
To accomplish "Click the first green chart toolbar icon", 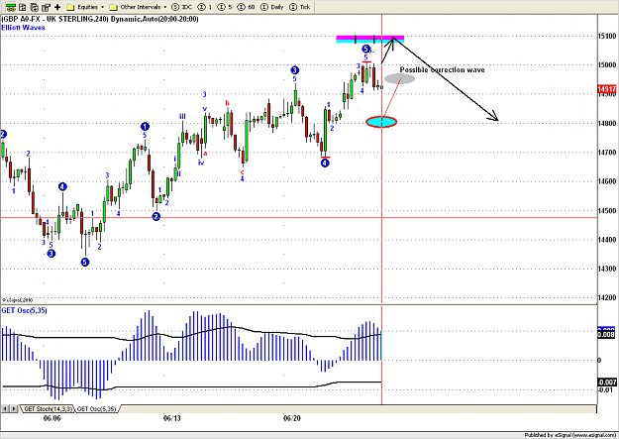I will point(11,7).
